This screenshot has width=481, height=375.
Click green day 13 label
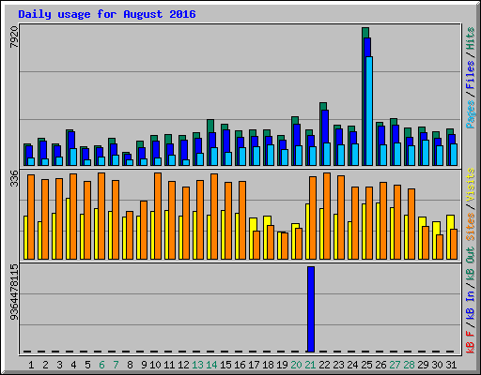(197, 365)
